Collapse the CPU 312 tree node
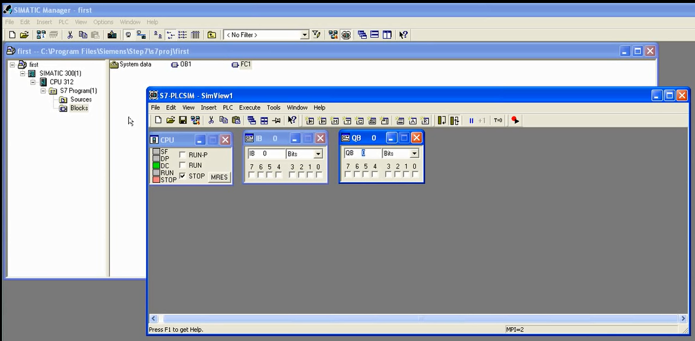 point(33,82)
